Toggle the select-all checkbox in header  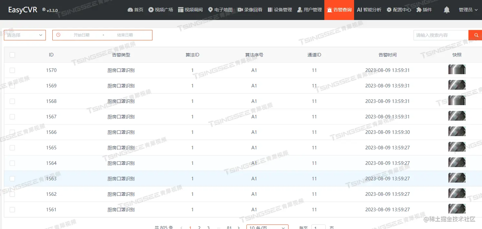click(12, 55)
